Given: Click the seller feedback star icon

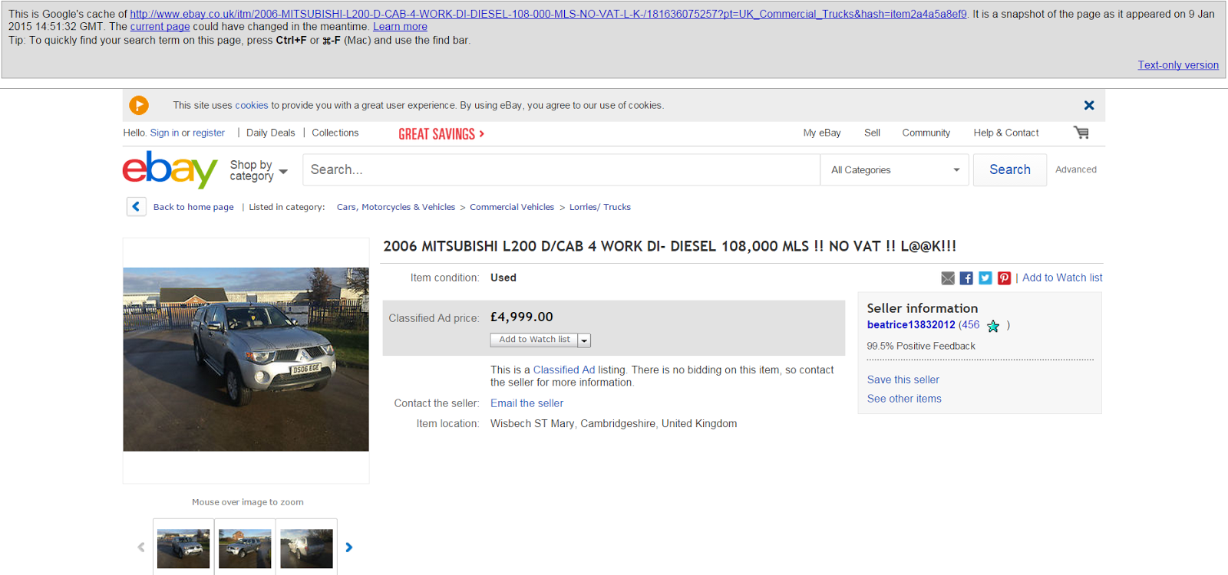Looking at the screenshot, I should click(x=993, y=326).
